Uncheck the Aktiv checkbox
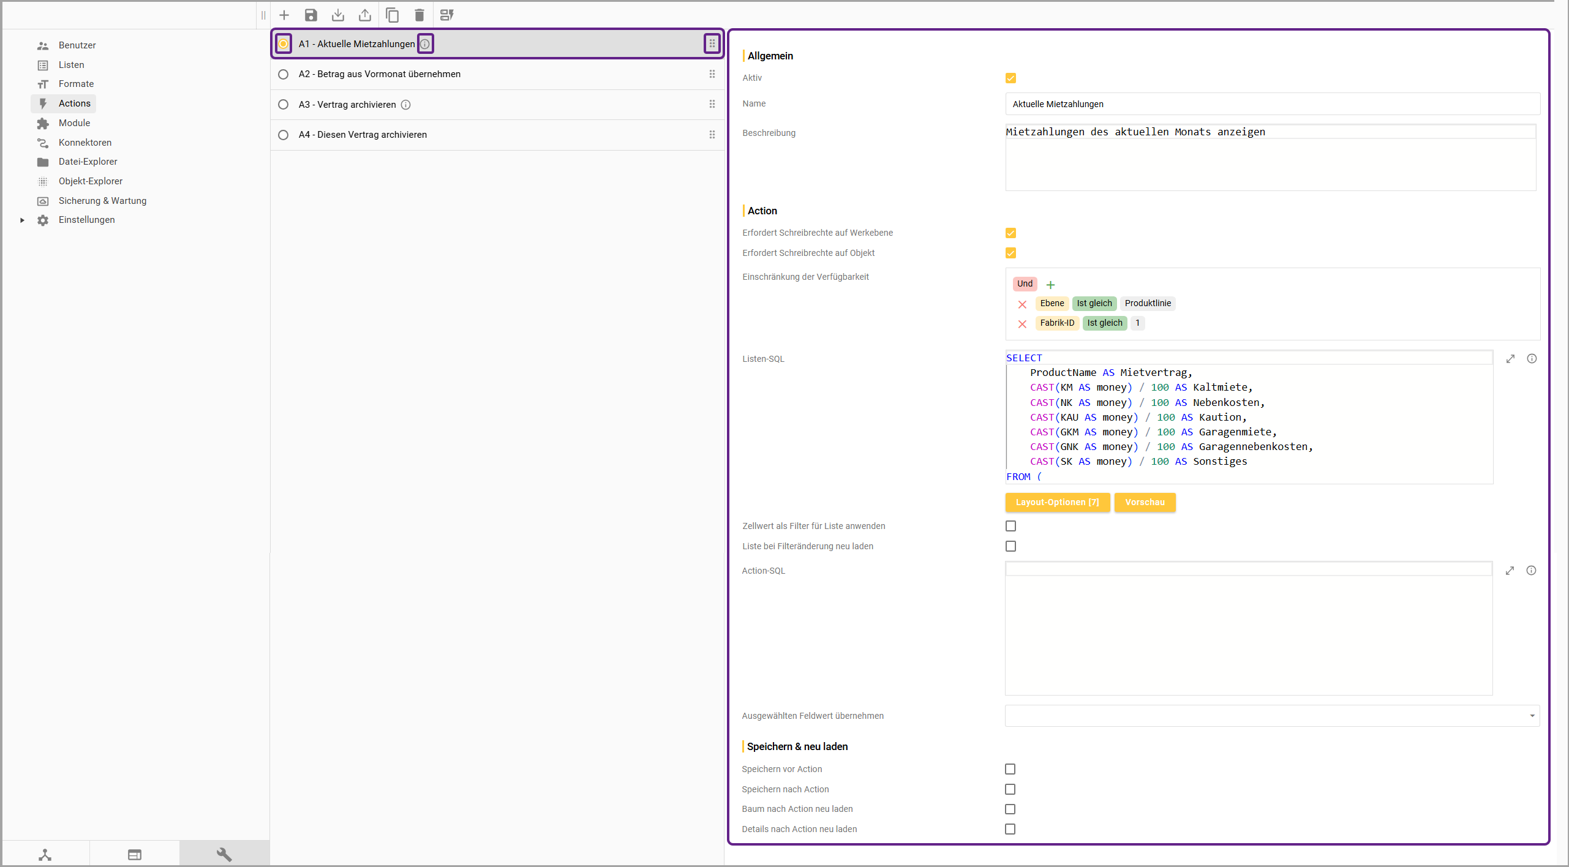Image resolution: width=1569 pixels, height=867 pixels. (x=1010, y=78)
